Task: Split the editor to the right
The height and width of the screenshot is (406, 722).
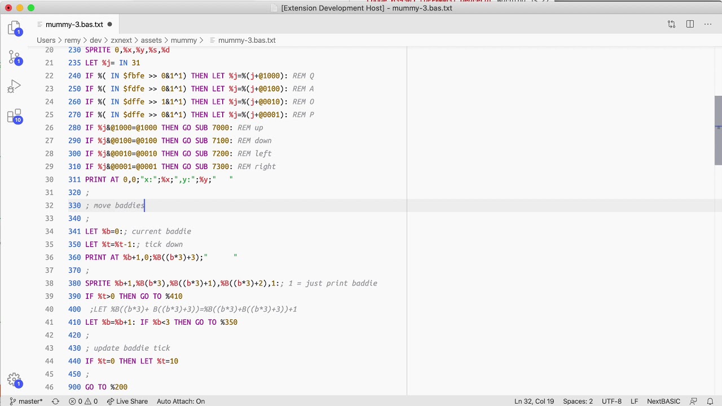Action: [690, 24]
